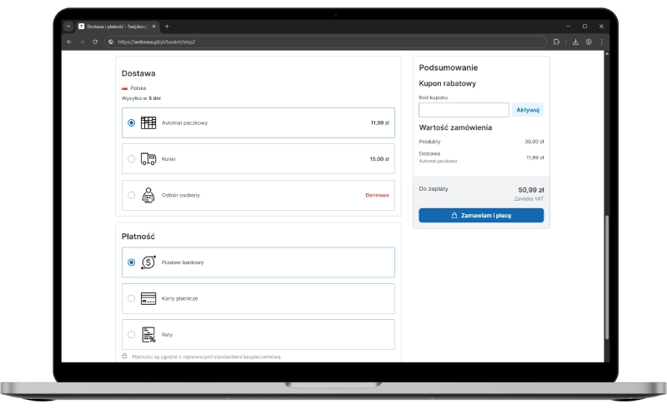Click the parcel locker icon
The image size is (667, 409).
click(148, 122)
